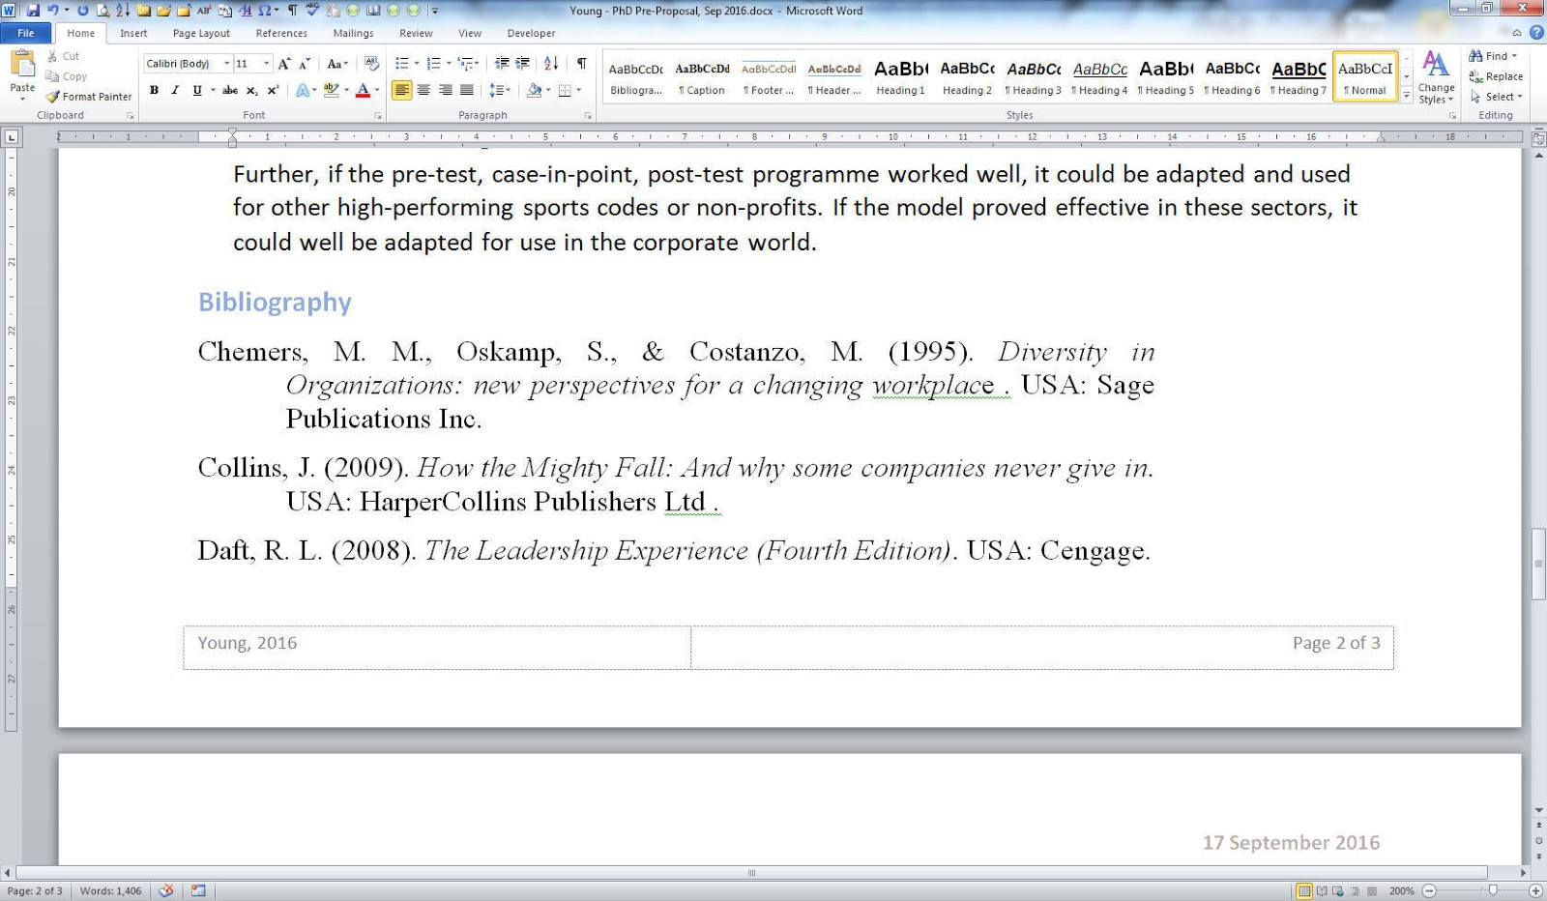Apply subscript formatting
This screenshot has width=1547, height=901.
click(x=252, y=90)
